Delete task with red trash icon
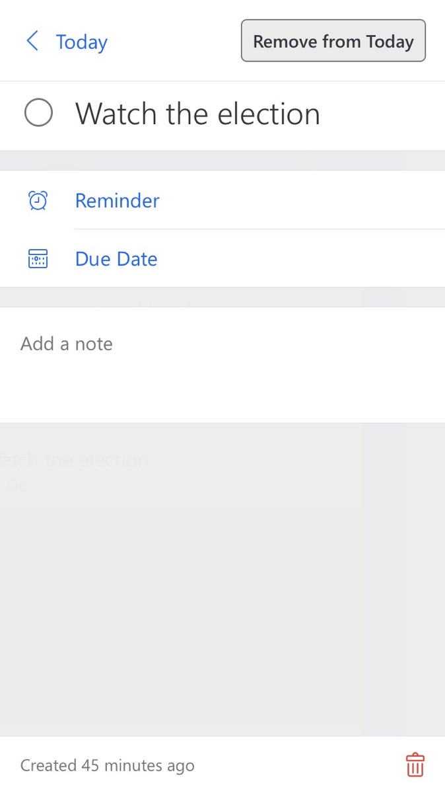 (x=415, y=765)
